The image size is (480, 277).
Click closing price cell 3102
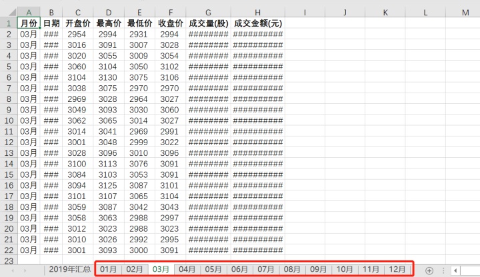(x=171, y=67)
